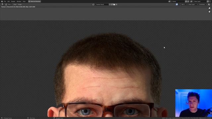This screenshot has width=212, height=119.
Task: Click the webcam video overlay
Action: tap(193, 103)
